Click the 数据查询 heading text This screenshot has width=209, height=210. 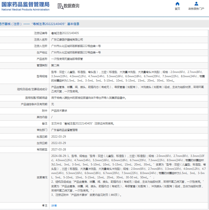click(71, 6)
